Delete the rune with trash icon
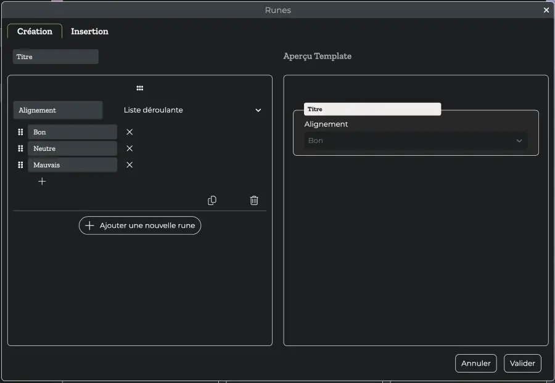555x383 pixels. tap(254, 200)
